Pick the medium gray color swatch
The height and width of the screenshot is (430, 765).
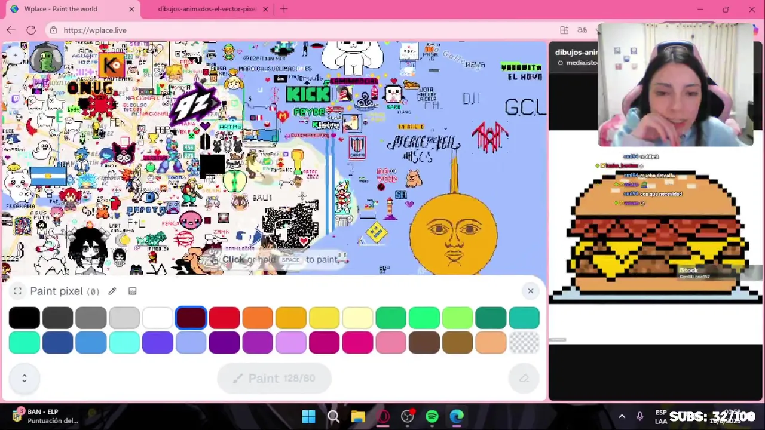pos(91,318)
